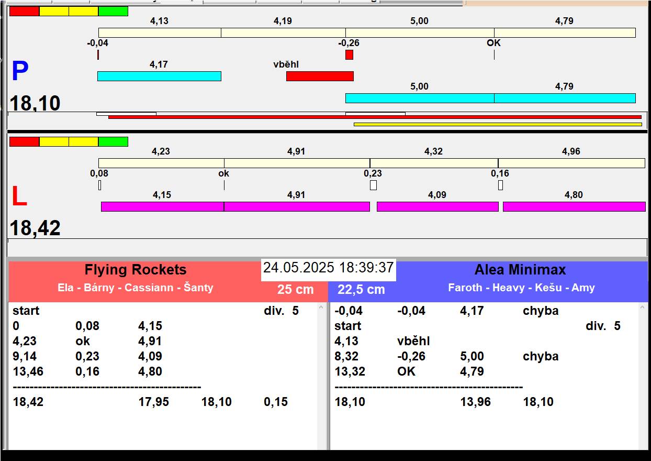
Task: Click the red L lane letter
Action: [19, 197]
